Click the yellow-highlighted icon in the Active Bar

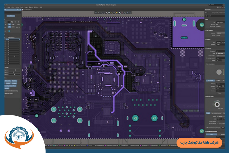[x=117, y=13]
